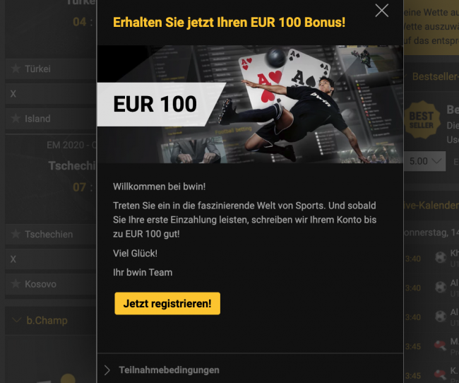
Task: Click the Best Seller badge icon
Action: pos(422,120)
